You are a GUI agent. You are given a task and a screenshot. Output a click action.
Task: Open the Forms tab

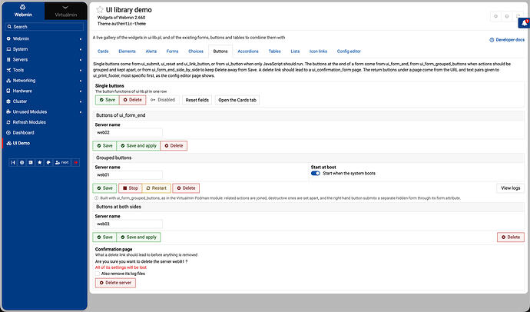coord(172,51)
